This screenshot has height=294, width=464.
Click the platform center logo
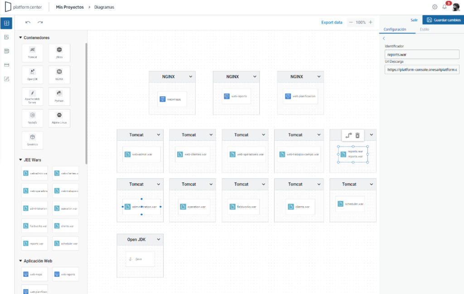pyautogui.click(x=24, y=7)
